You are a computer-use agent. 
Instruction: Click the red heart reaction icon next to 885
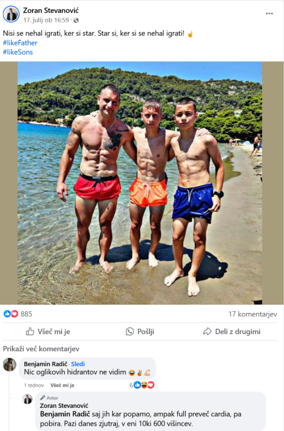[14, 314]
